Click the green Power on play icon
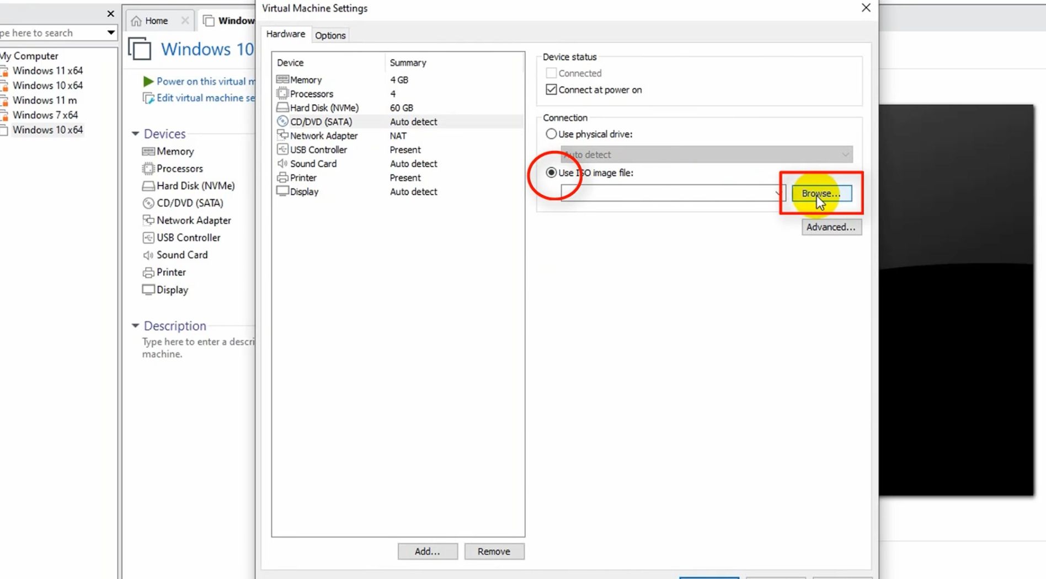Screen dimensions: 1046x579 pos(148,81)
